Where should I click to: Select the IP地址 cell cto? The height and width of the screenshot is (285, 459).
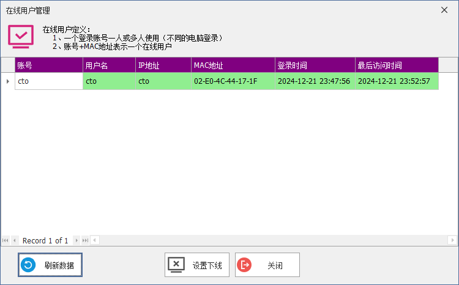tap(163, 81)
